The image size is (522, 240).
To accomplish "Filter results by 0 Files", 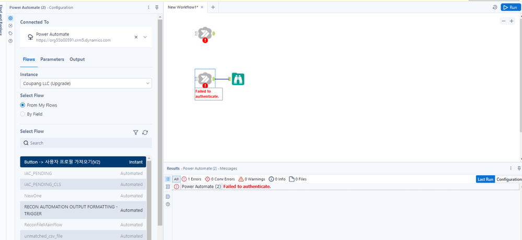I will [x=298, y=179].
